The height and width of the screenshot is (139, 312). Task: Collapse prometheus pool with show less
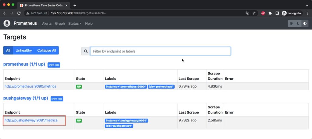pyautogui.click(x=54, y=65)
